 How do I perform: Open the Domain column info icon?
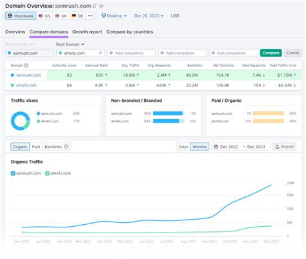click(x=26, y=66)
